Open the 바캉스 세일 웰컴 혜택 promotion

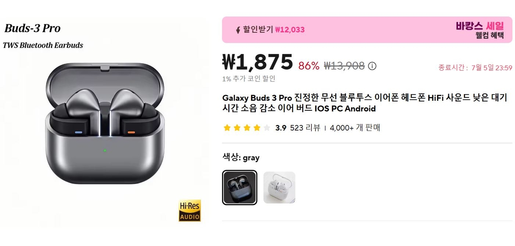[x=480, y=30]
